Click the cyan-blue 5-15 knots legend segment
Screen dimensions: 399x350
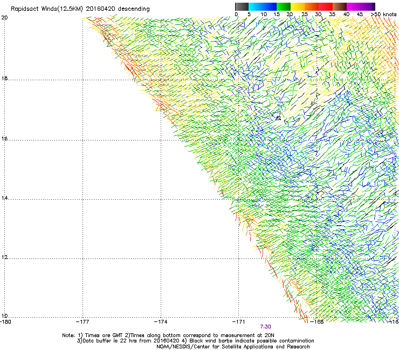tap(263, 6)
